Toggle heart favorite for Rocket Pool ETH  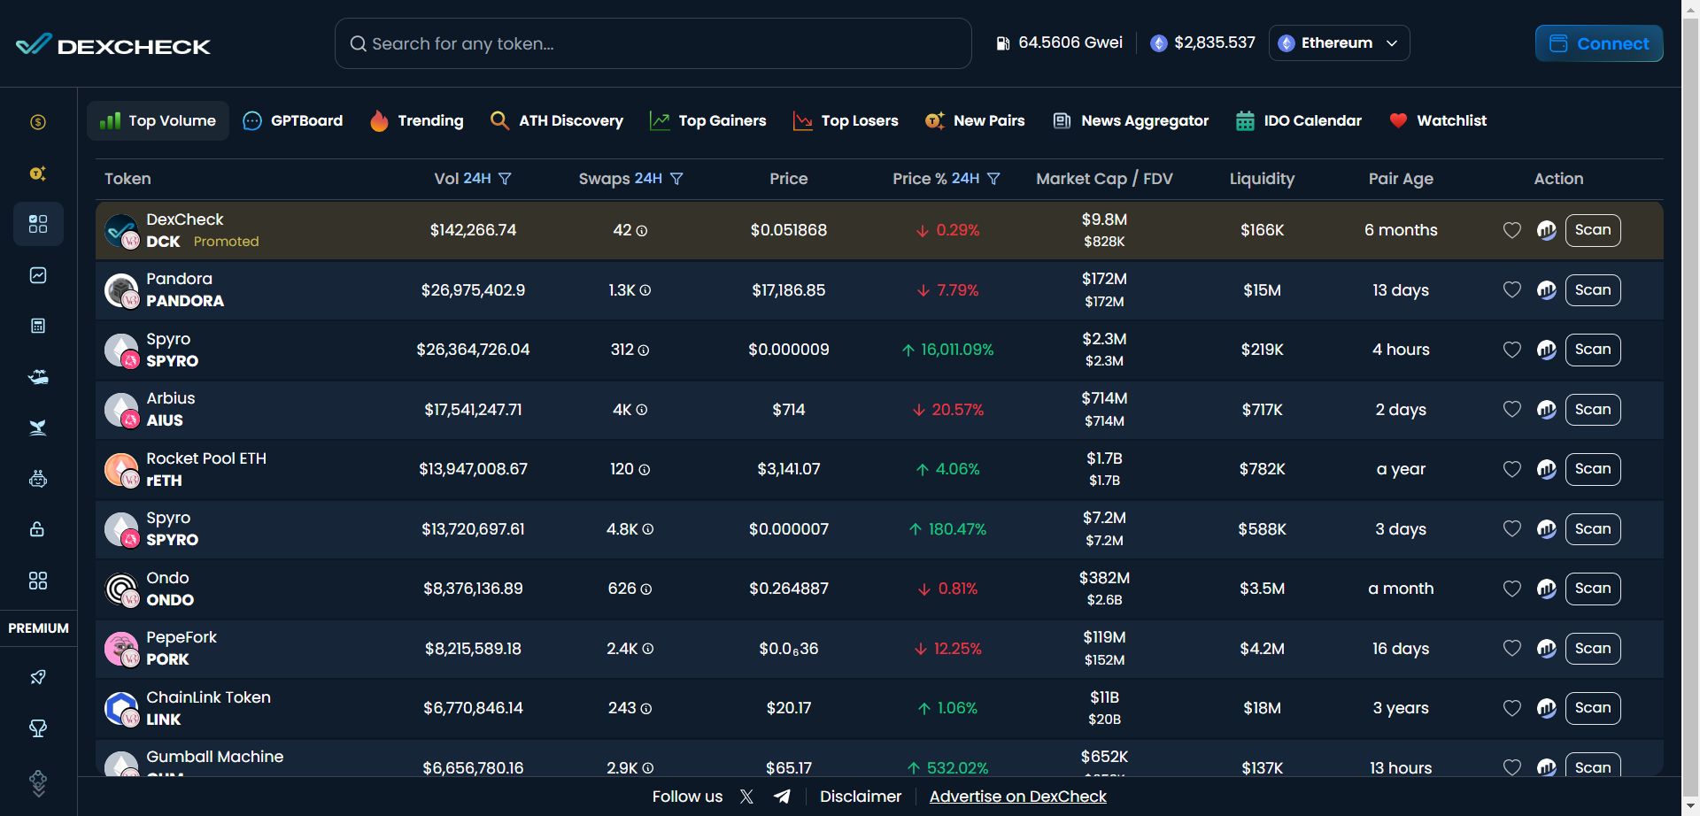click(x=1511, y=469)
